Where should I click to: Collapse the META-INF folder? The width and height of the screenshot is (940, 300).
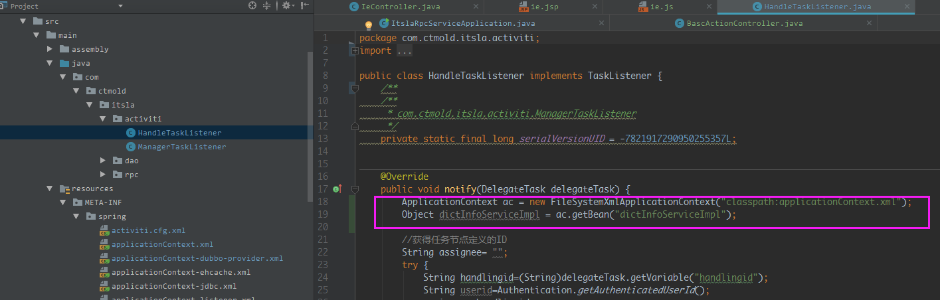coord(63,202)
